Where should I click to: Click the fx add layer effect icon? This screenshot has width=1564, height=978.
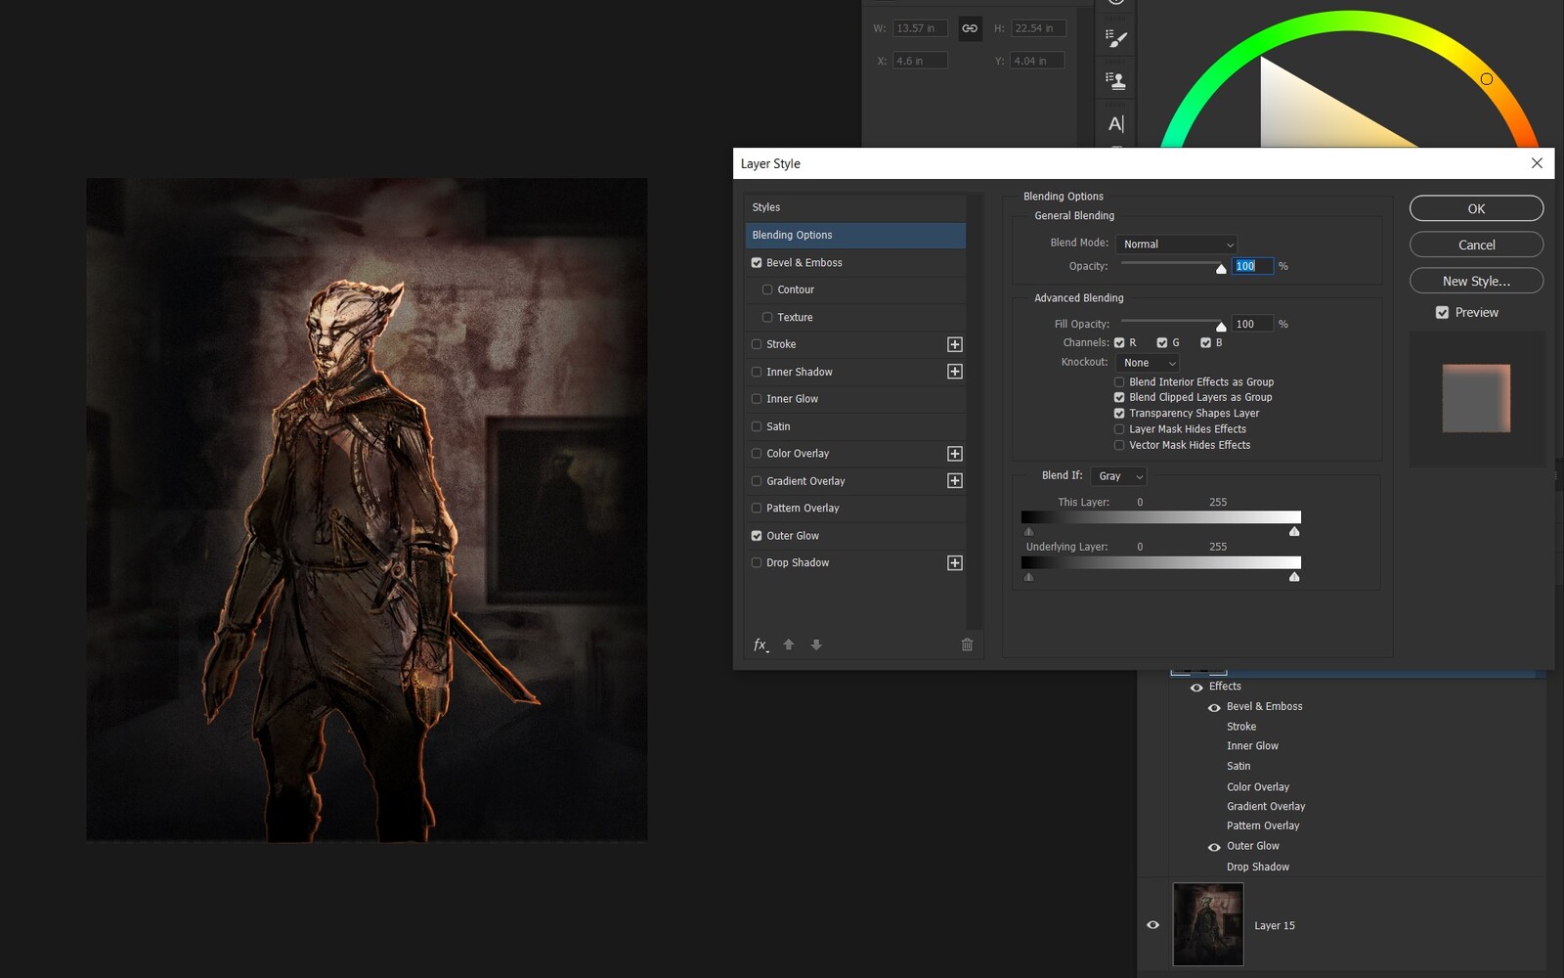[x=760, y=645]
